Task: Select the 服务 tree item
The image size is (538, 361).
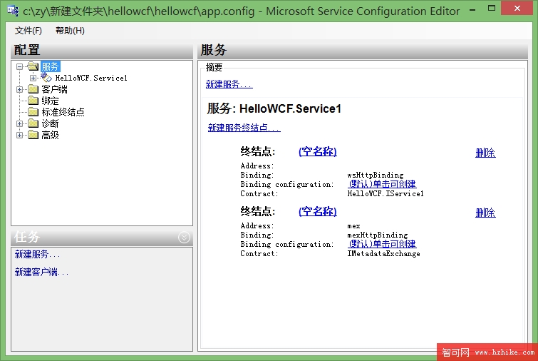Action: (50, 66)
